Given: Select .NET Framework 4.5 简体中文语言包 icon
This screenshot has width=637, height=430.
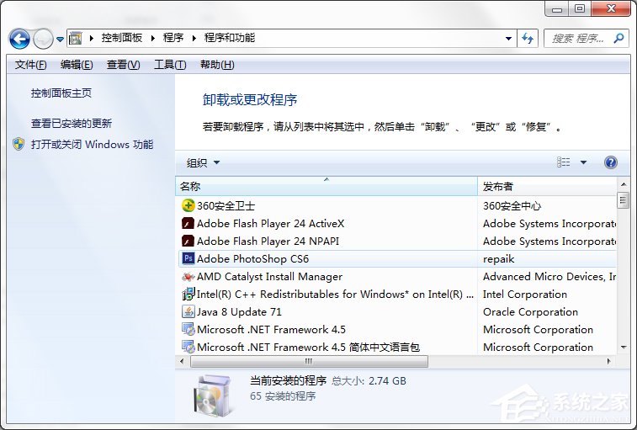Looking at the screenshot, I should click(x=188, y=347).
